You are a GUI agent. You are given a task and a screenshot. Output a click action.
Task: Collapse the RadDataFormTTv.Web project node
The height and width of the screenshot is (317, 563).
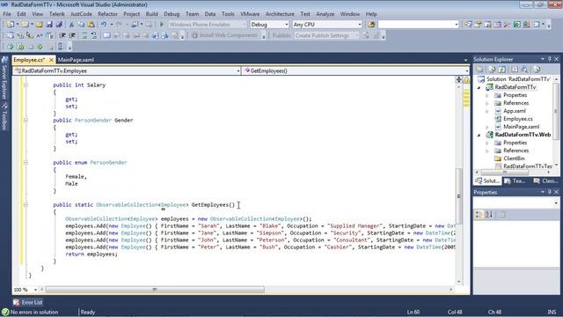(479, 135)
